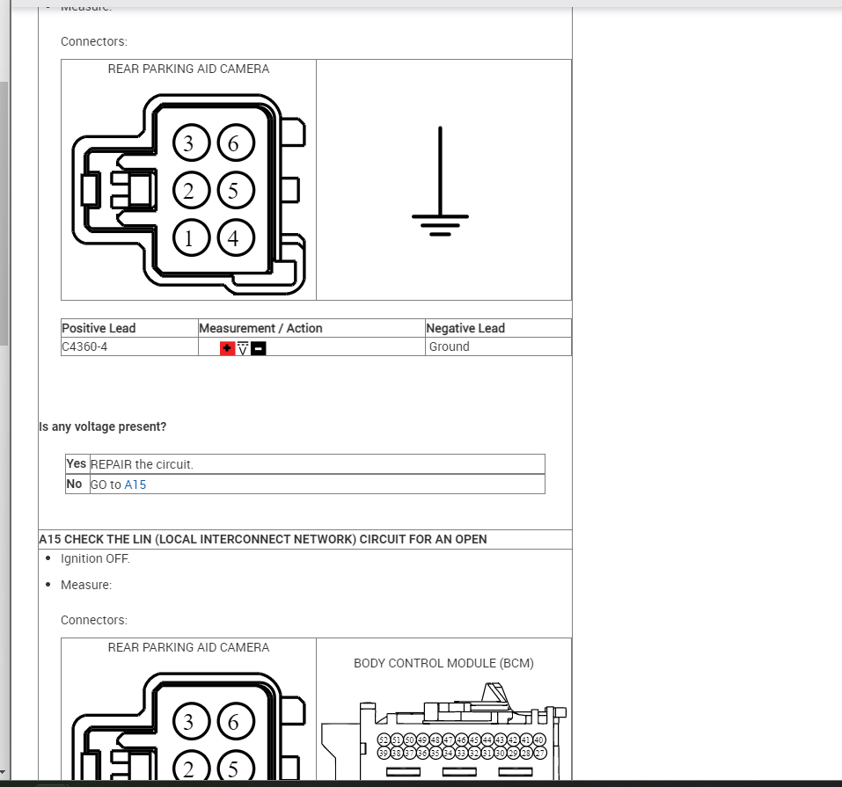The width and height of the screenshot is (842, 787).
Task: Select the C4360-4 positive lead cell
Action: [x=129, y=346]
